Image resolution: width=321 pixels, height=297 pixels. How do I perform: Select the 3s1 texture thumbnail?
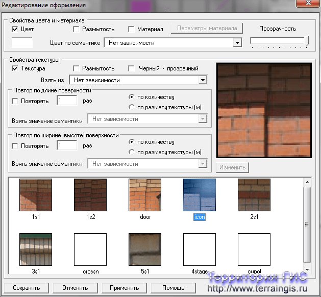(x=35, y=250)
